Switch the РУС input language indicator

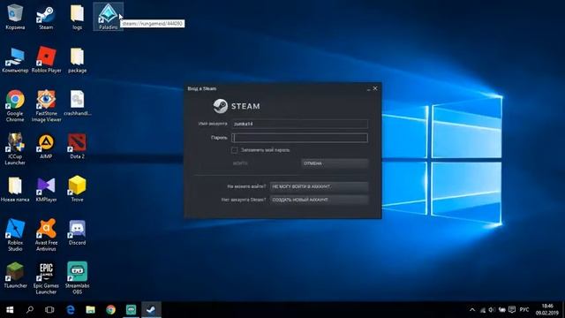click(x=524, y=310)
